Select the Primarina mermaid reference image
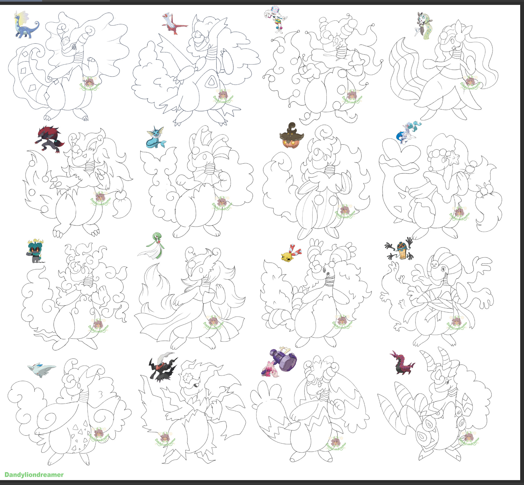524x485 pixels. [408, 133]
